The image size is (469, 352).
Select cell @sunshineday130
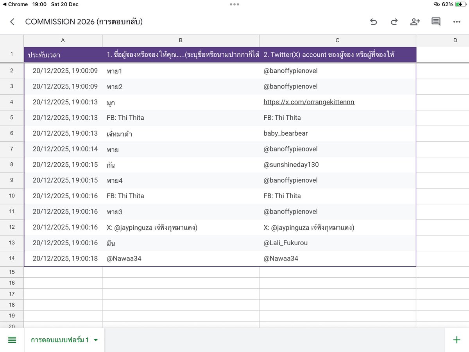pos(337,165)
